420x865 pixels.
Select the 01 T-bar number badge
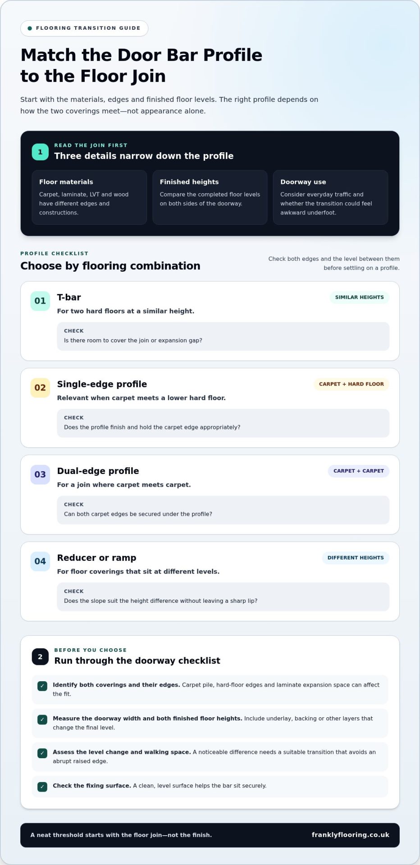tap(40, 301)
